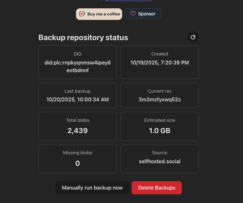The width and height of the screenshot is (243, 203).
Task: Open the Sponsor link button
Action: [x=143, y=14]
